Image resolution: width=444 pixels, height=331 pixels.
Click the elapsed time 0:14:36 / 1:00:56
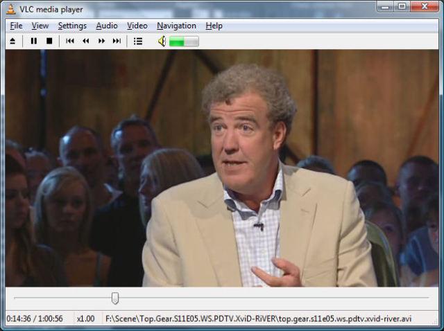click(x=35, y=319)
